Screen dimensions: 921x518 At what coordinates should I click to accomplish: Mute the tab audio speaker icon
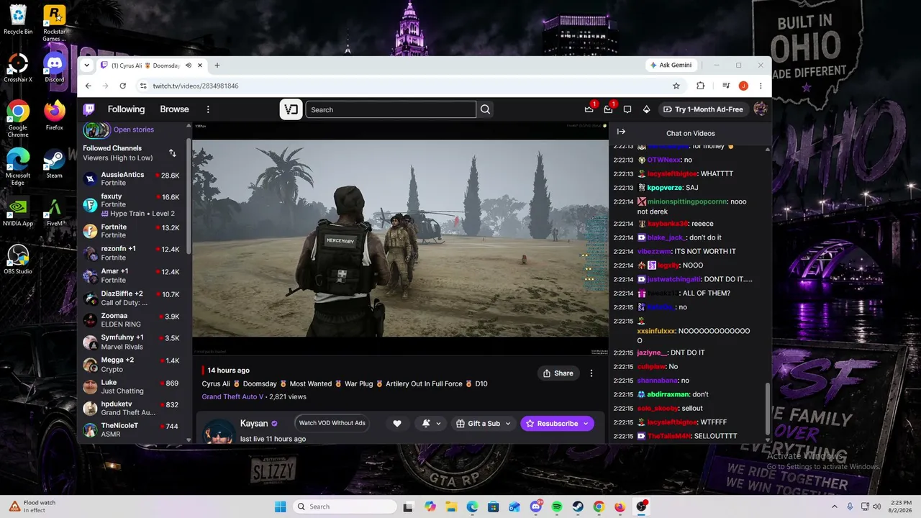pos(189,65)
